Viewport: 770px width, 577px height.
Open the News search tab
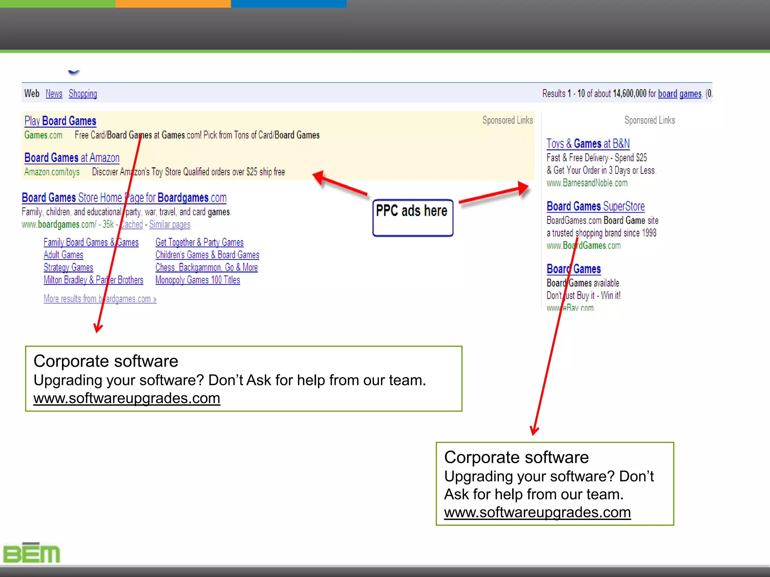click(x=54, y=94)
